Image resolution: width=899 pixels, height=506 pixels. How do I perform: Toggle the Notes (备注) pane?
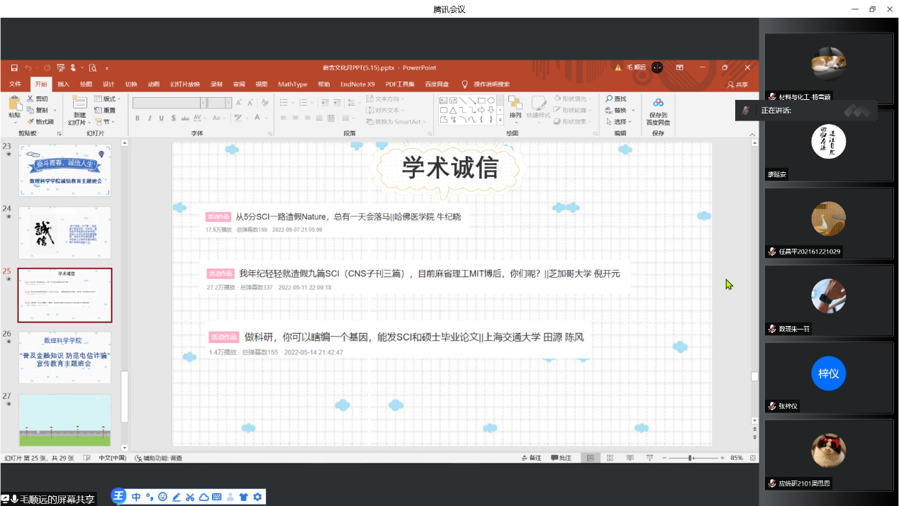(531, 459)
